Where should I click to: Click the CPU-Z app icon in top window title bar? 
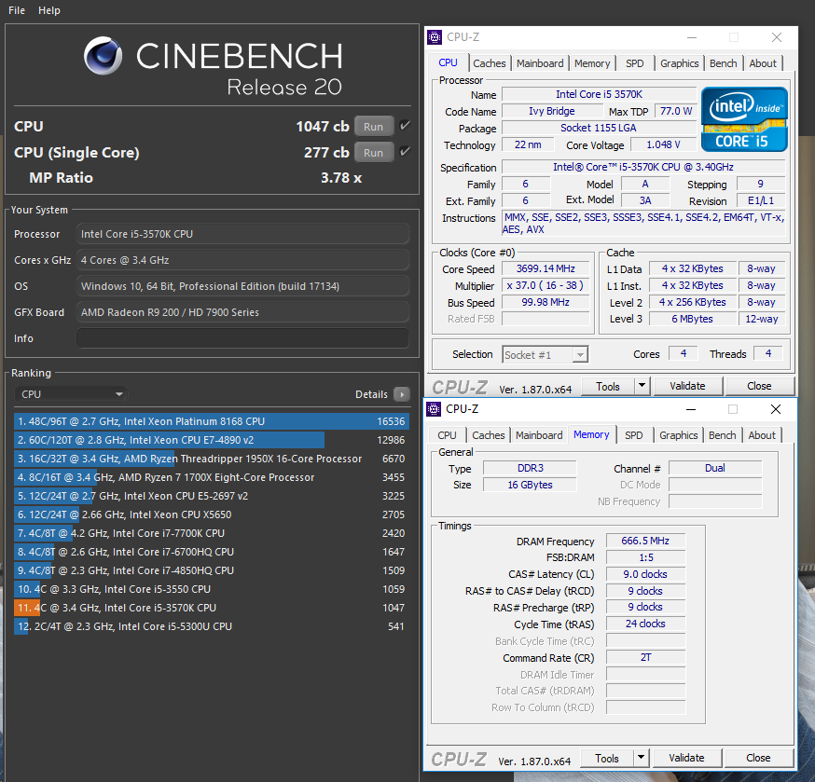(434, 37)
